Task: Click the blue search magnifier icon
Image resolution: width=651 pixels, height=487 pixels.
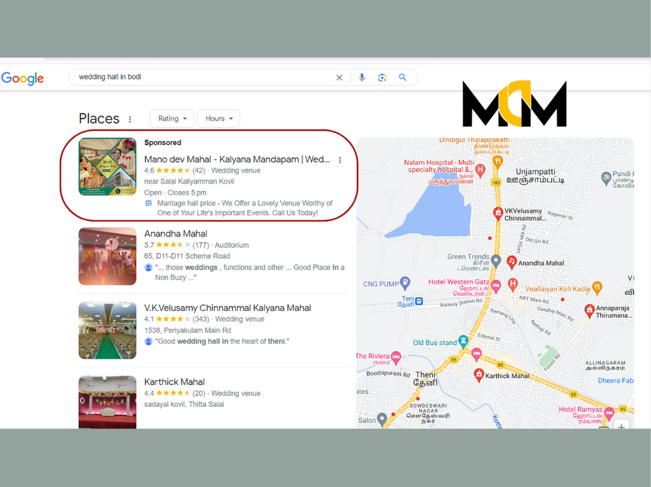Action: (x=402, y=77)
